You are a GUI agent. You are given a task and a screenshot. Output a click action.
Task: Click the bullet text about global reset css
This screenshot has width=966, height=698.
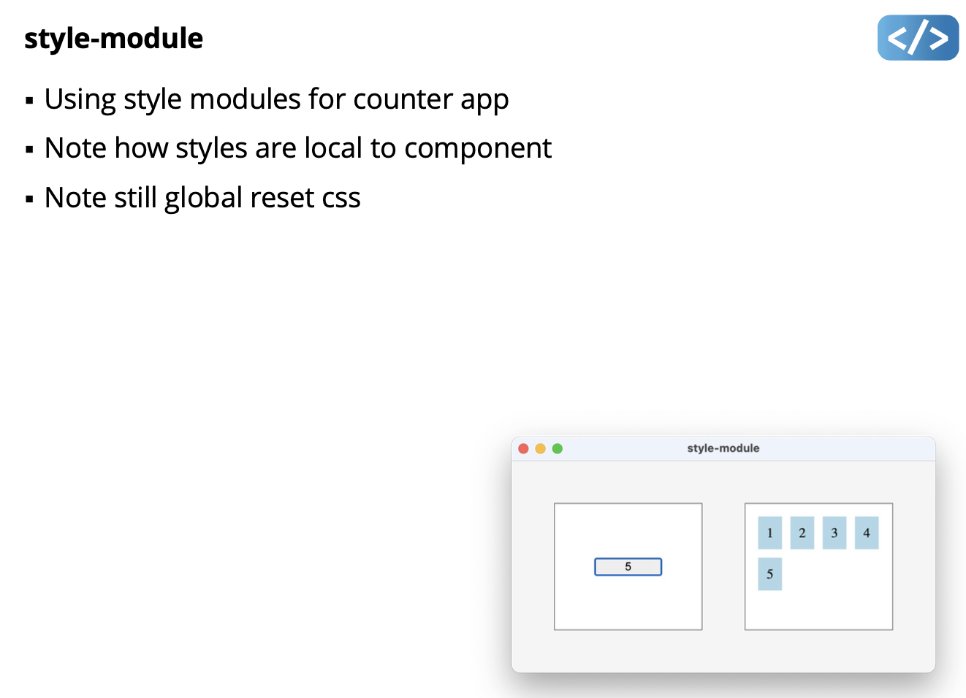(x=202, y=198)
